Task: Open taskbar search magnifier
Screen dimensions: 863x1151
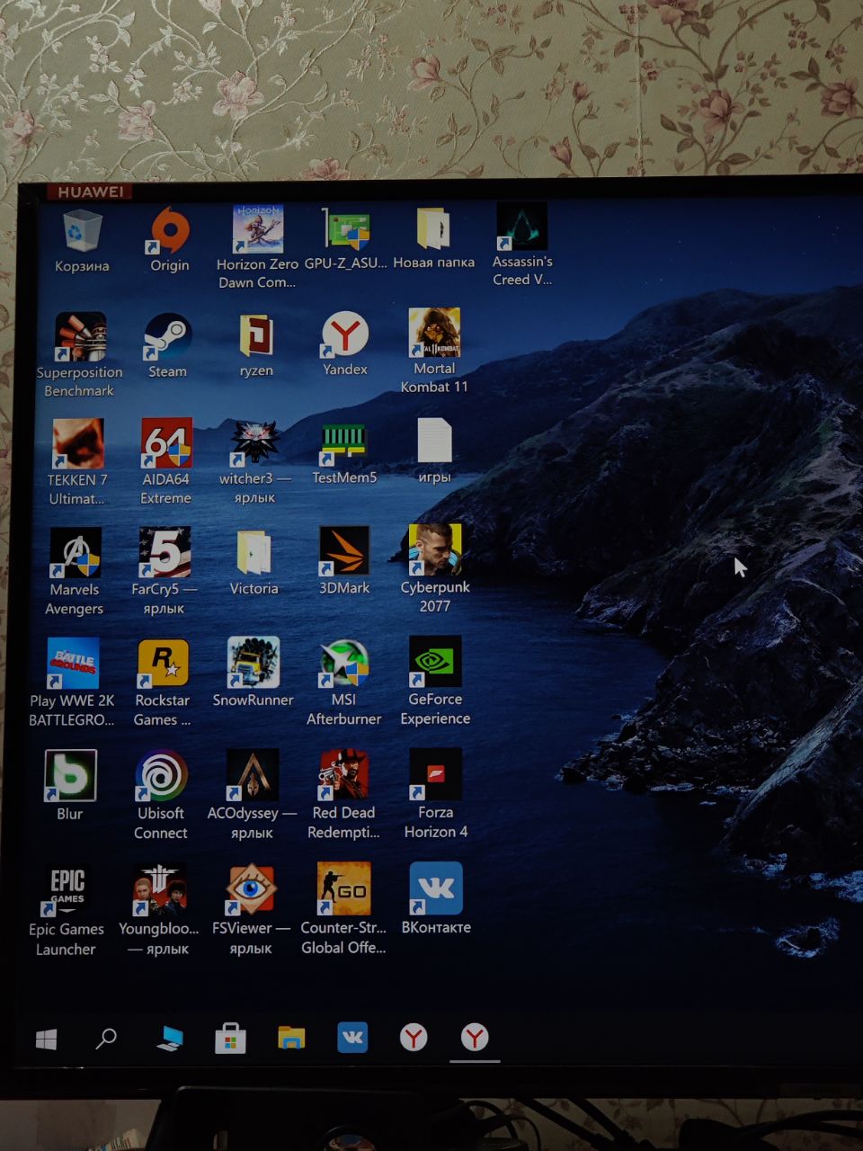Action: [106, 1039]
